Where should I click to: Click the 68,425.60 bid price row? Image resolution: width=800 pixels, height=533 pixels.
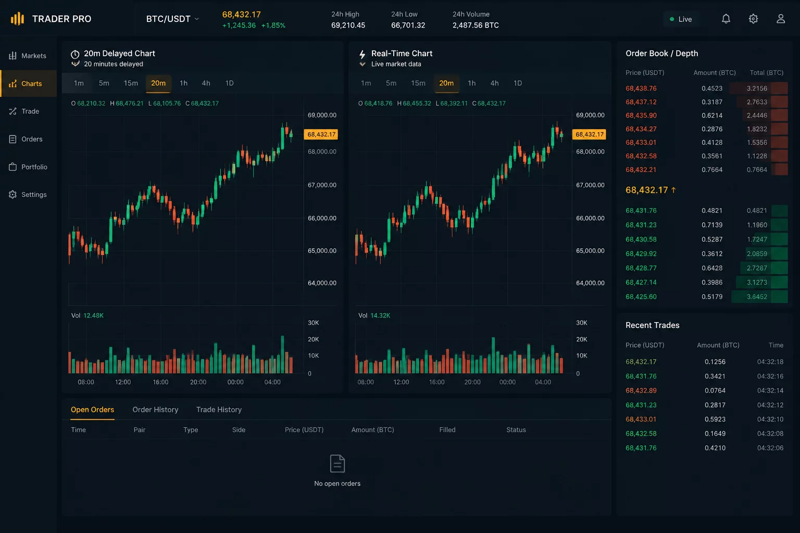pos(706,297)
